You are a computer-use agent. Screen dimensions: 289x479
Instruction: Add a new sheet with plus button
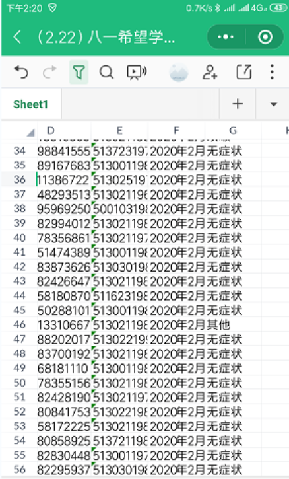point(238,104)
